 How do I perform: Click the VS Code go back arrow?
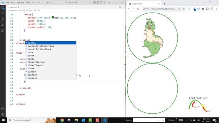coord(48,2)
